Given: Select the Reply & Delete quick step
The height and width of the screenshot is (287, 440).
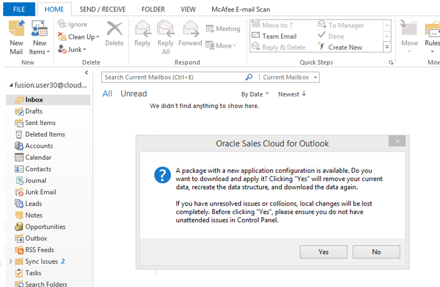Looking at the screenshot, I should coord(278,47).
